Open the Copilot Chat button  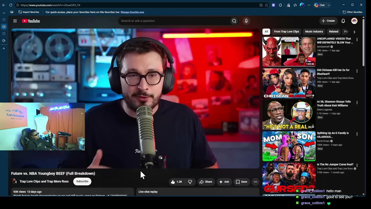click(x=319, y=5)
